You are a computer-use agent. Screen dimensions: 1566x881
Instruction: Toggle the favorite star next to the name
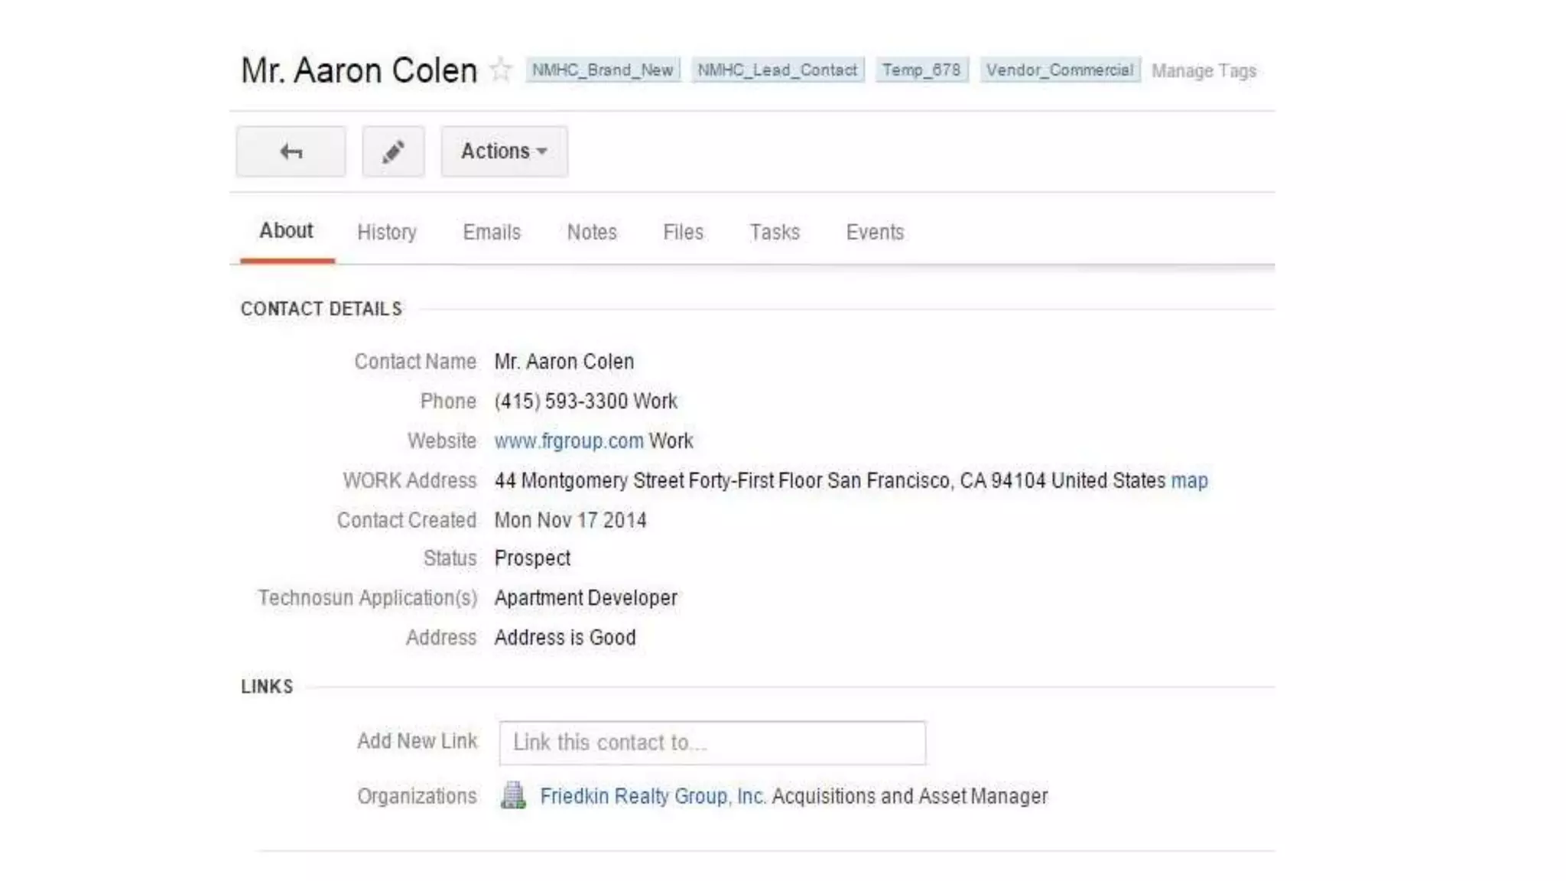[501, 70]
